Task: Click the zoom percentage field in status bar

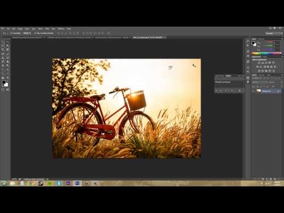Action: pyautogui.click(x=14, y=179)
